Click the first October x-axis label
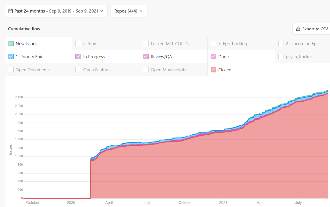The width and height of the screenshot is (330, 207). click(x=33, y=203)
